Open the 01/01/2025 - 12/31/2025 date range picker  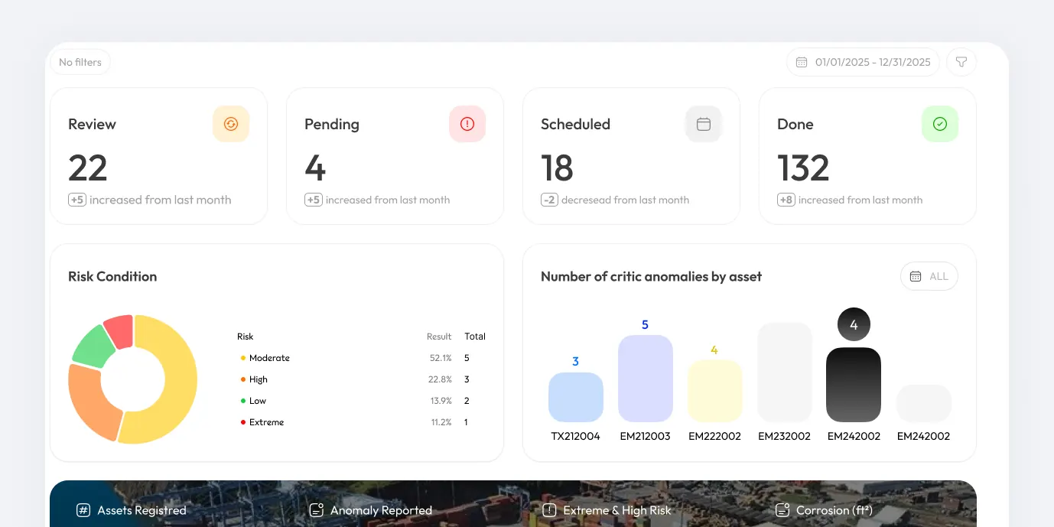pyautogui.click(x=863, y=62)
